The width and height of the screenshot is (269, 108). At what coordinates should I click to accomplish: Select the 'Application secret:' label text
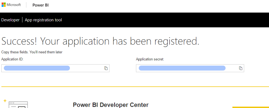[x=150, y=59]
